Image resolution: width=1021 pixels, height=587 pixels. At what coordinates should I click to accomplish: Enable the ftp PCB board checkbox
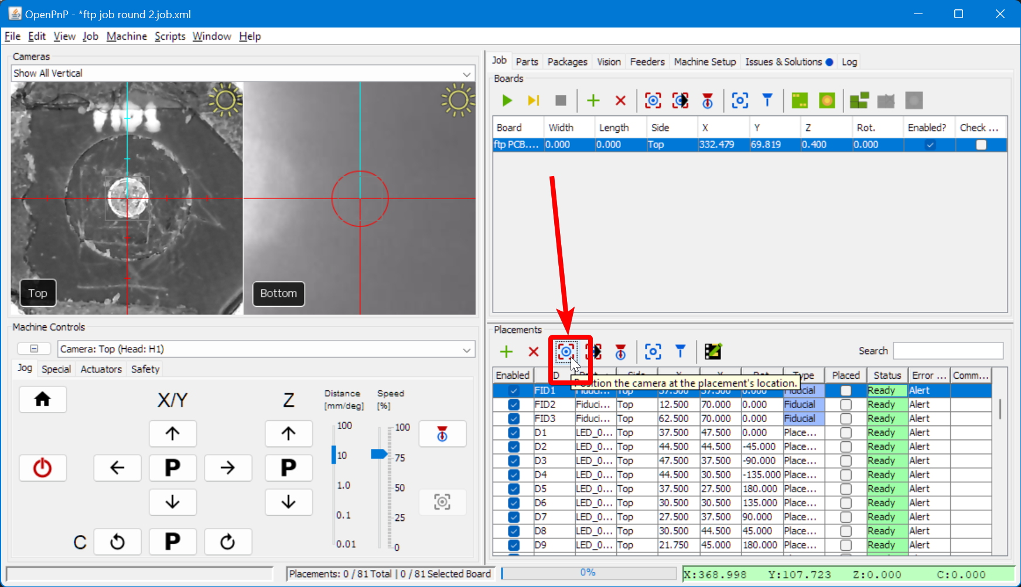click(x=929, y=145)
